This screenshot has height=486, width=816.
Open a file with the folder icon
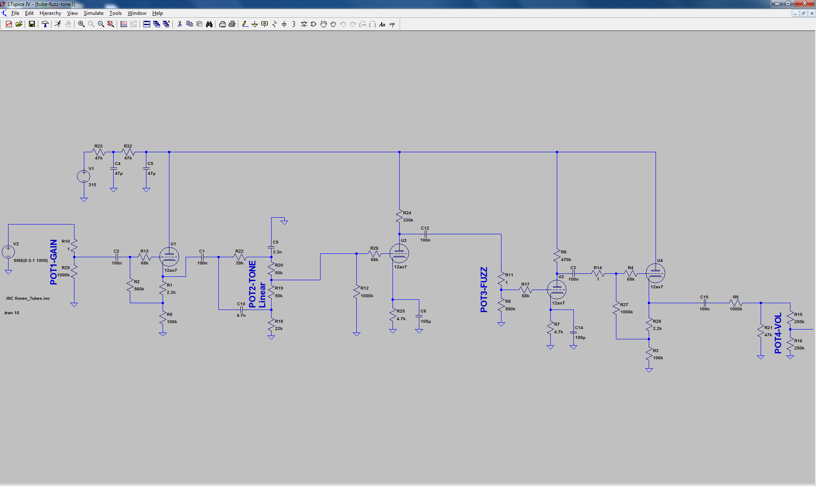point(19,24)
